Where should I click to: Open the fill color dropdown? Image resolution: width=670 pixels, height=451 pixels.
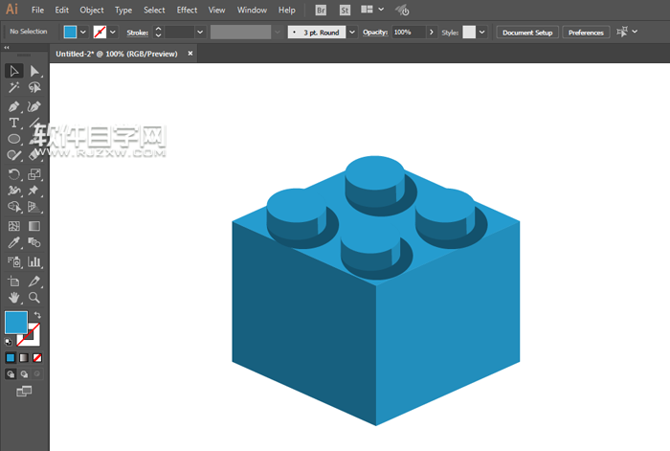click(83, 32)
